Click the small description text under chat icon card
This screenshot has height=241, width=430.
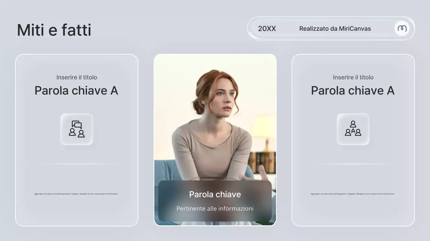[x=76, y=194]
